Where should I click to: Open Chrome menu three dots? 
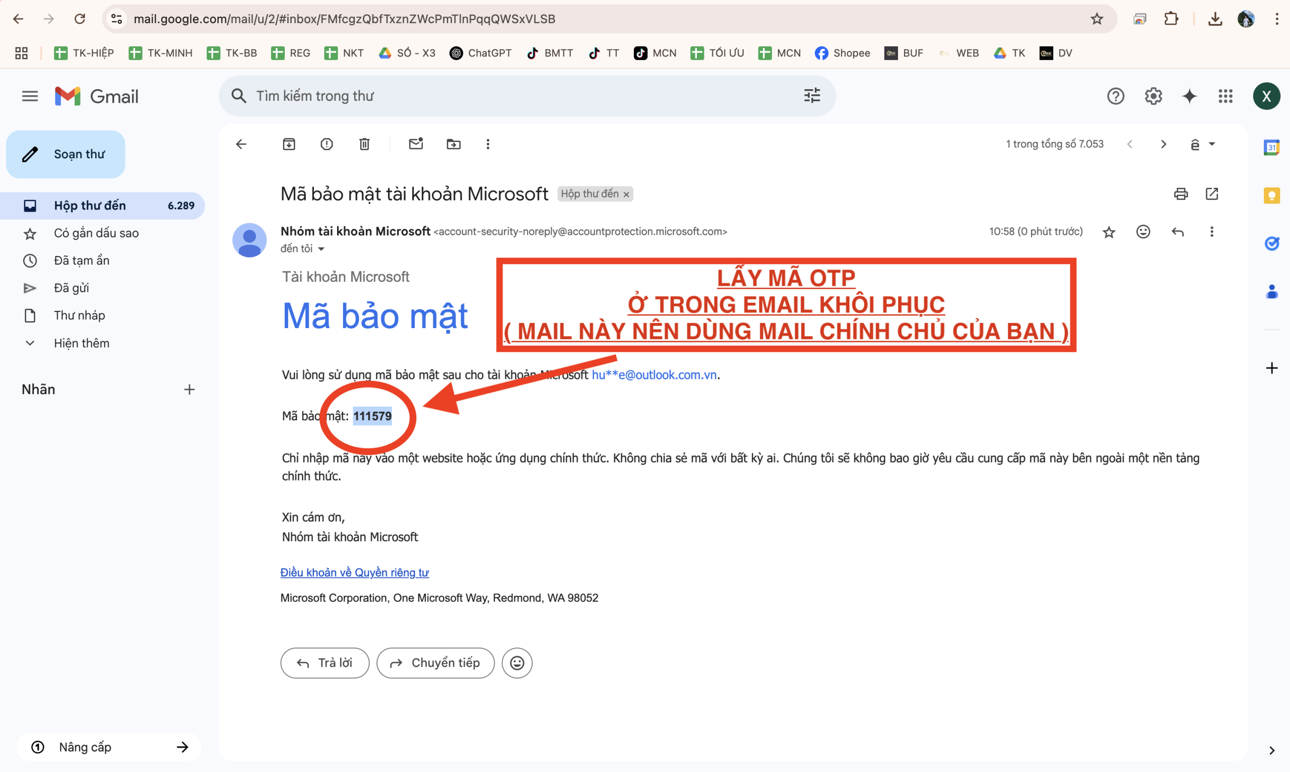(x=1277, y=19)
